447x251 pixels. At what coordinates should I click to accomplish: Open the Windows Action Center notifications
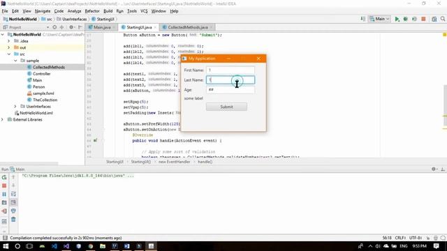pyautogui.click(x=436, y=246)
